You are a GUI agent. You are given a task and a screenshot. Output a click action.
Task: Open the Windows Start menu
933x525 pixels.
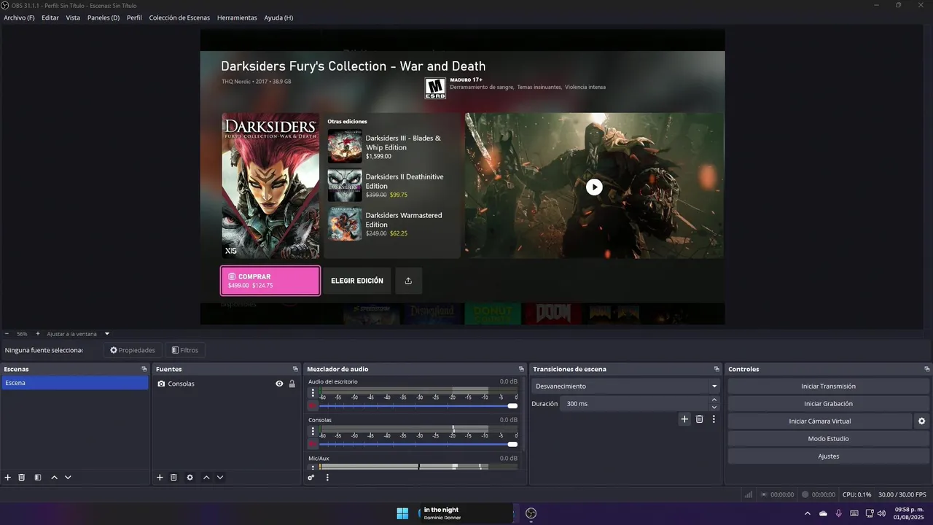[402, 513]
